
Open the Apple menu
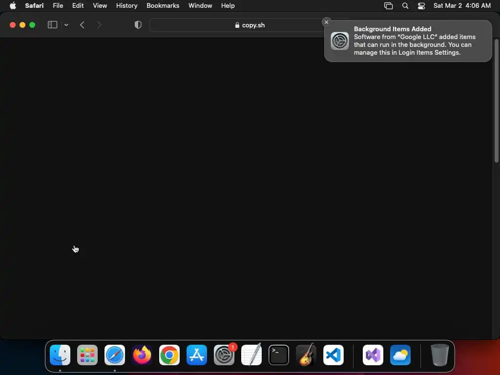point(13,6)
